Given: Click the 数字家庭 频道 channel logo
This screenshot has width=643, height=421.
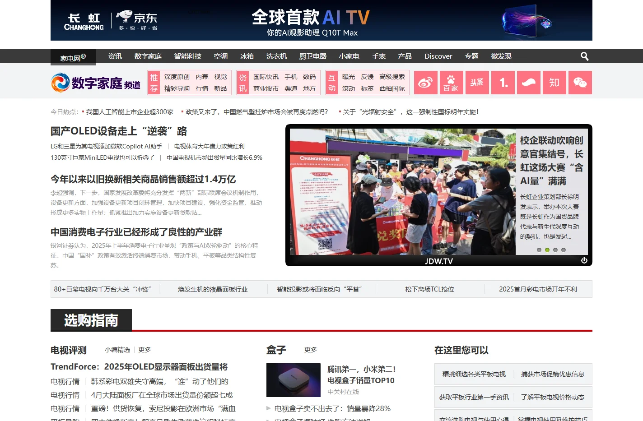Looking at the screenshot, I should coord(96,83).
